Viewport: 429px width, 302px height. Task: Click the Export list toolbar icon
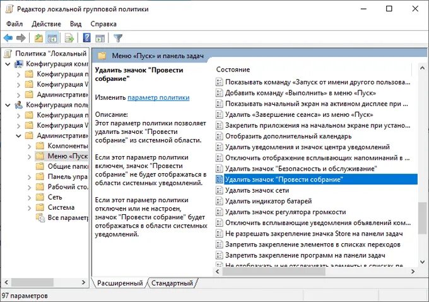[69, 38]
